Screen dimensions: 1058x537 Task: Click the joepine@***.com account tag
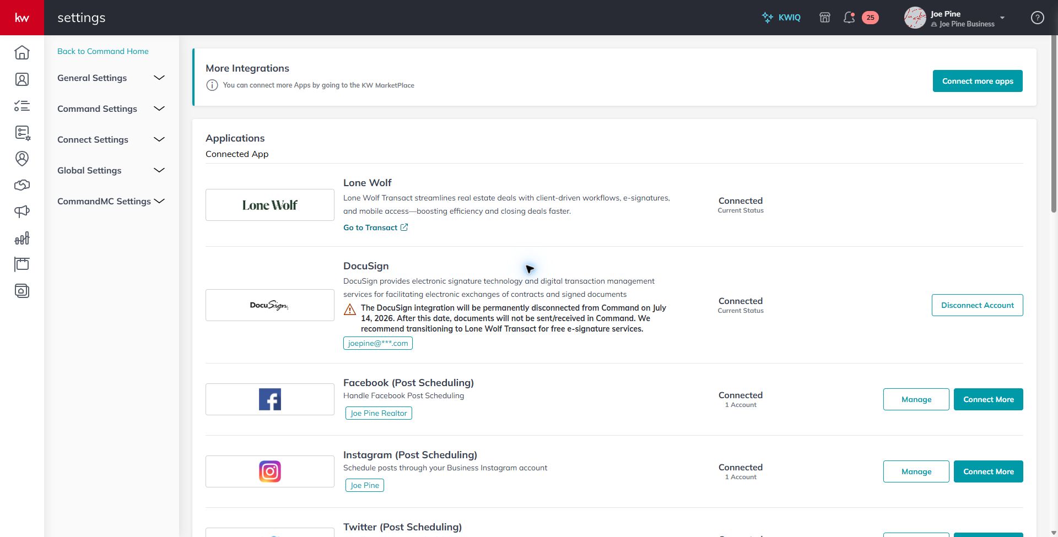tap(378, 343)
